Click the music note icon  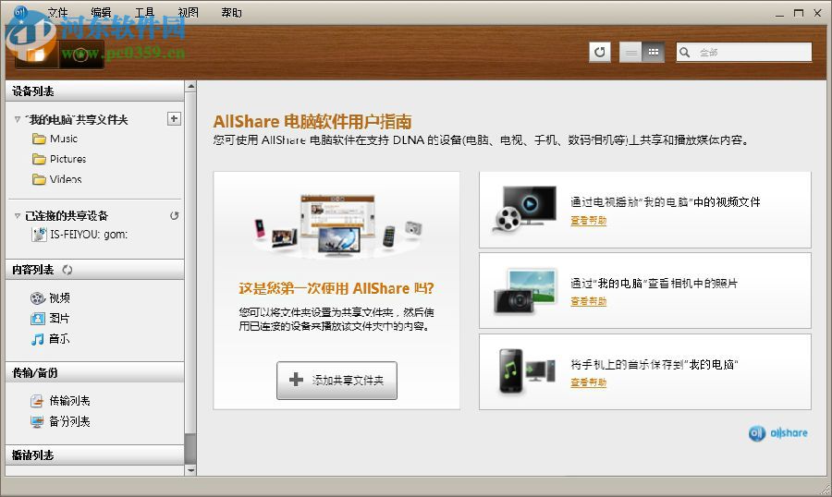click(x=37, y=339)
